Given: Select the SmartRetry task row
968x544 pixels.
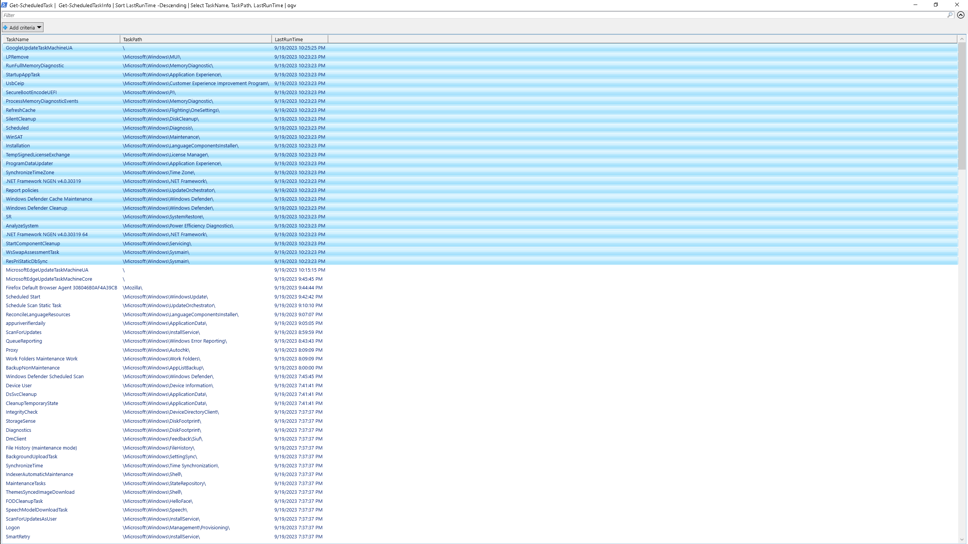Looking at the screenshot, I should (x=18, y=537).
